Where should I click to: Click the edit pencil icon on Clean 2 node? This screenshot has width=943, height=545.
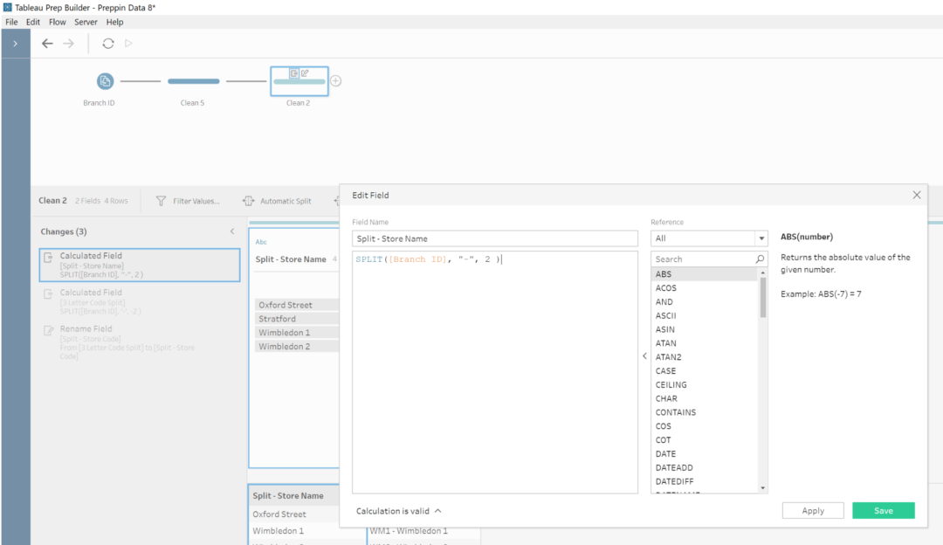pos(305,72)
